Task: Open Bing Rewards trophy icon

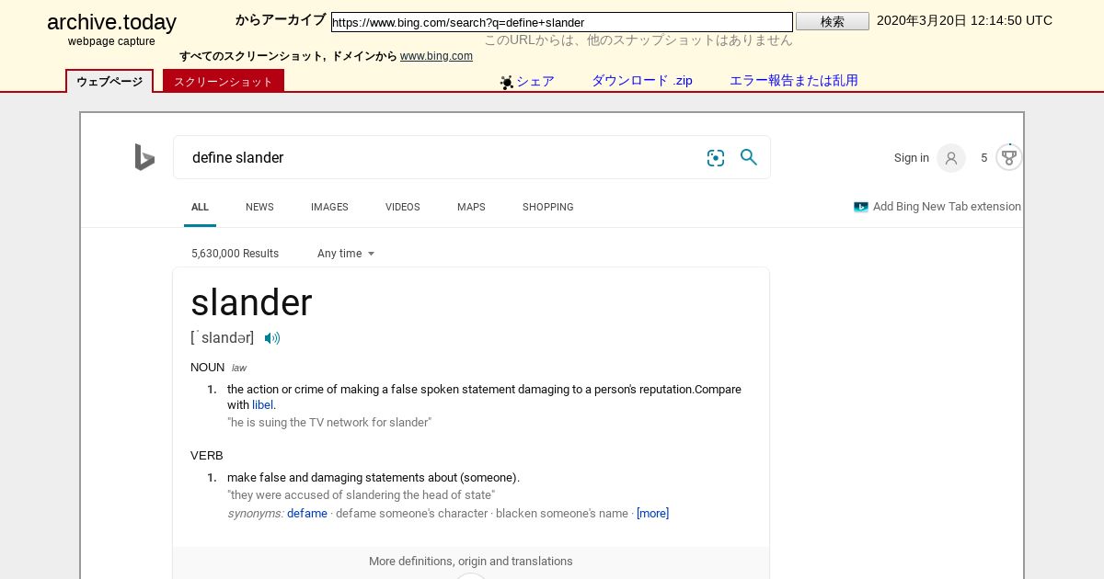Action: click(1009, 157)
